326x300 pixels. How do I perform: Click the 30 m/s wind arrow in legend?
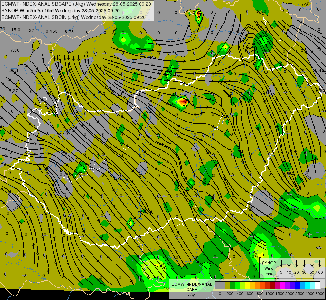click(304, 263)
